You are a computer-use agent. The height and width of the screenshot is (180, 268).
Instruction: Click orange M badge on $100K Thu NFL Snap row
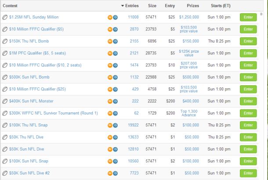click(x=110, y=126)
